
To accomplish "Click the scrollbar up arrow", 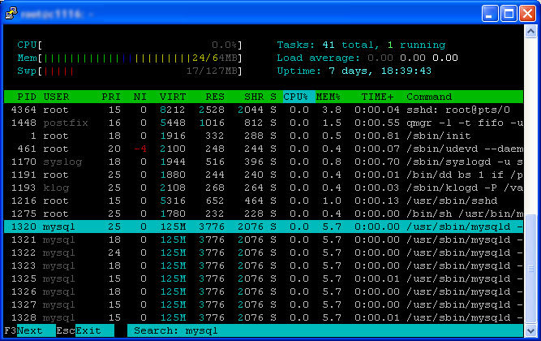I will [x=530, y=32].
